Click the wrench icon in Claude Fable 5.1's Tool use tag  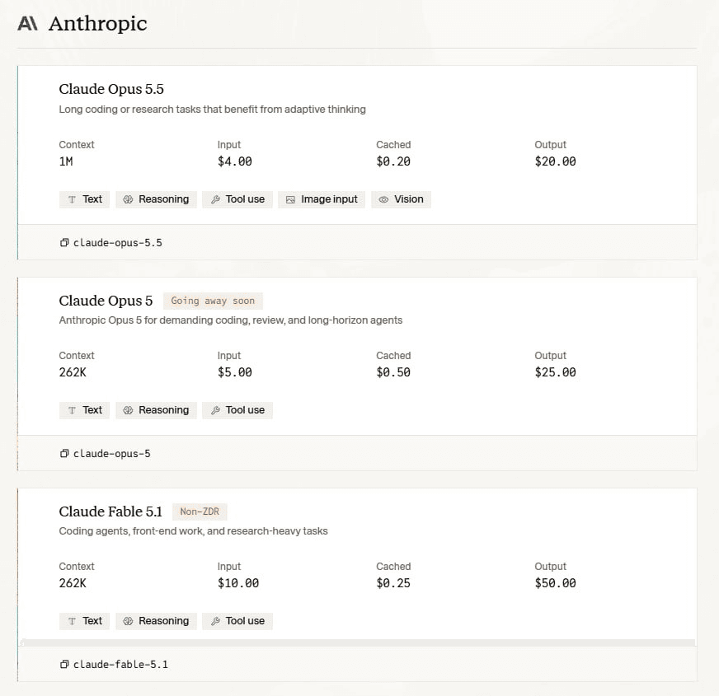click(x=215, y=621)
